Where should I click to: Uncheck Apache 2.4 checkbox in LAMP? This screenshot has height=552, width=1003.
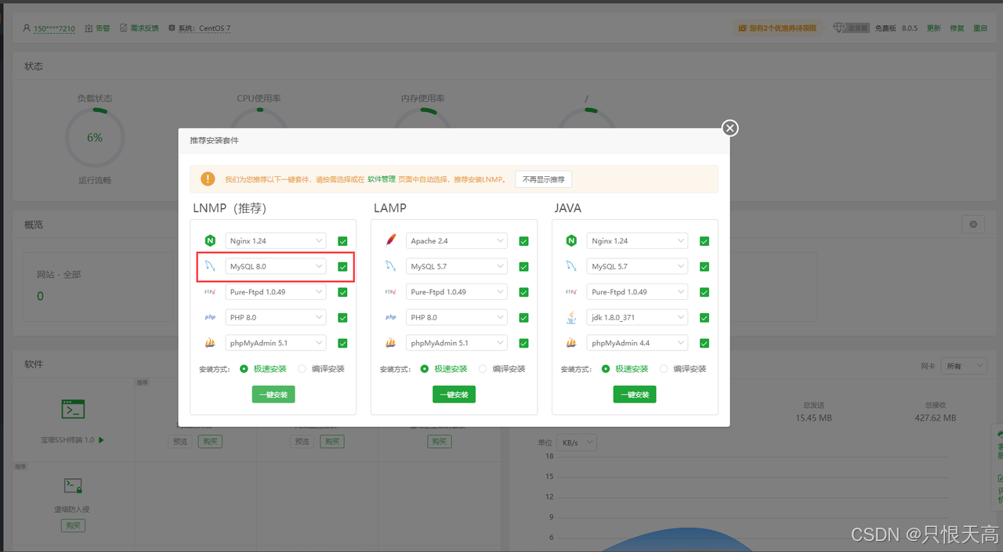(523, 241)
